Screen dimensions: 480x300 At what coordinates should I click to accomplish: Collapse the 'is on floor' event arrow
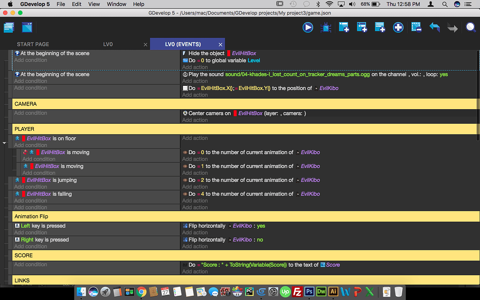click(4, 142)
